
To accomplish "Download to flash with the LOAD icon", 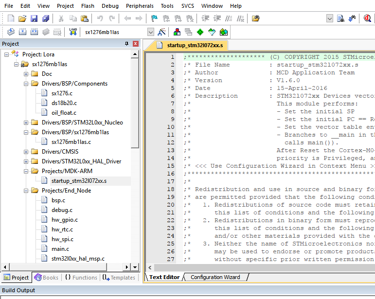I will pos(73,32).
